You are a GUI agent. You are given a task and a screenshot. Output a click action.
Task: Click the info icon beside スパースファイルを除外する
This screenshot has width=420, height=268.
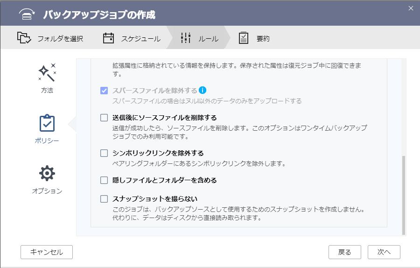[203, 90]
